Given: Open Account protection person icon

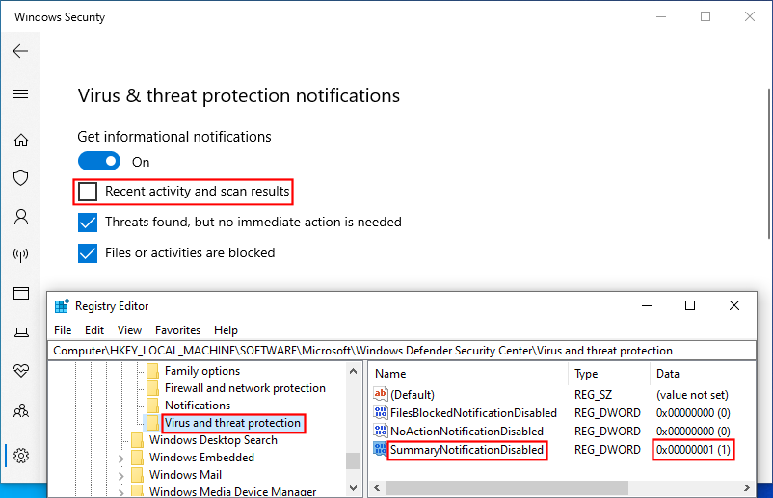Looking at the screenshot, I should (x=20, y=217).
